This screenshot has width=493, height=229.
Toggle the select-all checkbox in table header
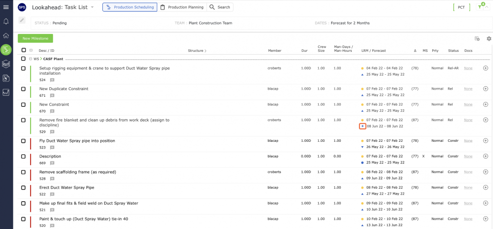pyautogui.click(x=23, y=50)
